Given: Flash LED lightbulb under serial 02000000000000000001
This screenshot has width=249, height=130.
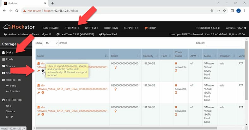Looking at the screenshot, I should tap(116, 89).
